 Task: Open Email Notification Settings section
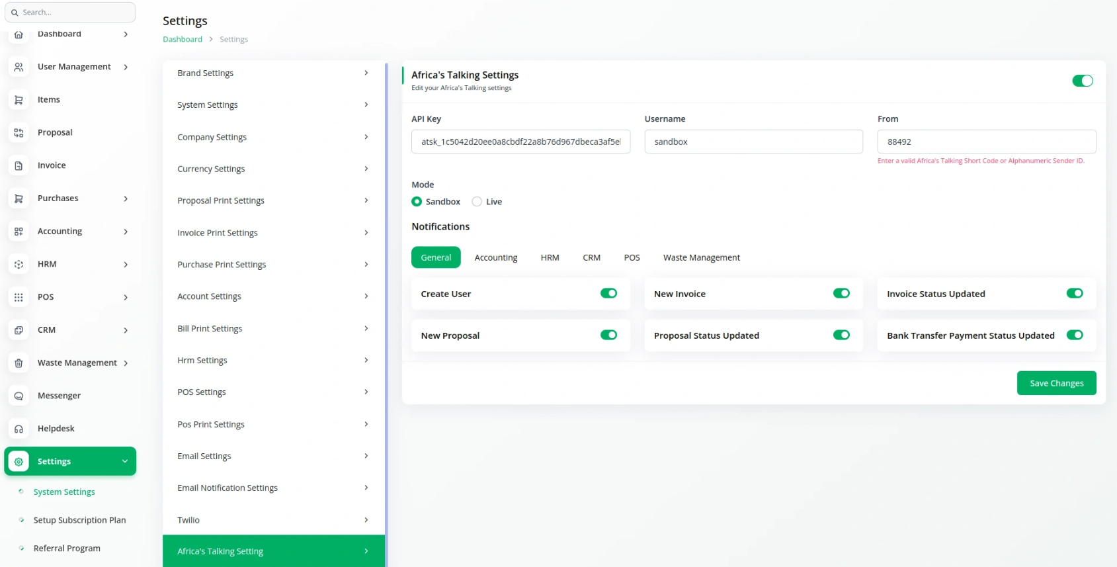(273, 488)
